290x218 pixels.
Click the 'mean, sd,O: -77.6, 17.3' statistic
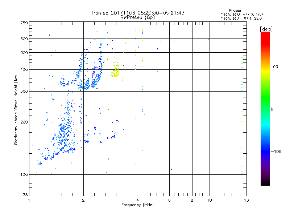click(241, 14)
